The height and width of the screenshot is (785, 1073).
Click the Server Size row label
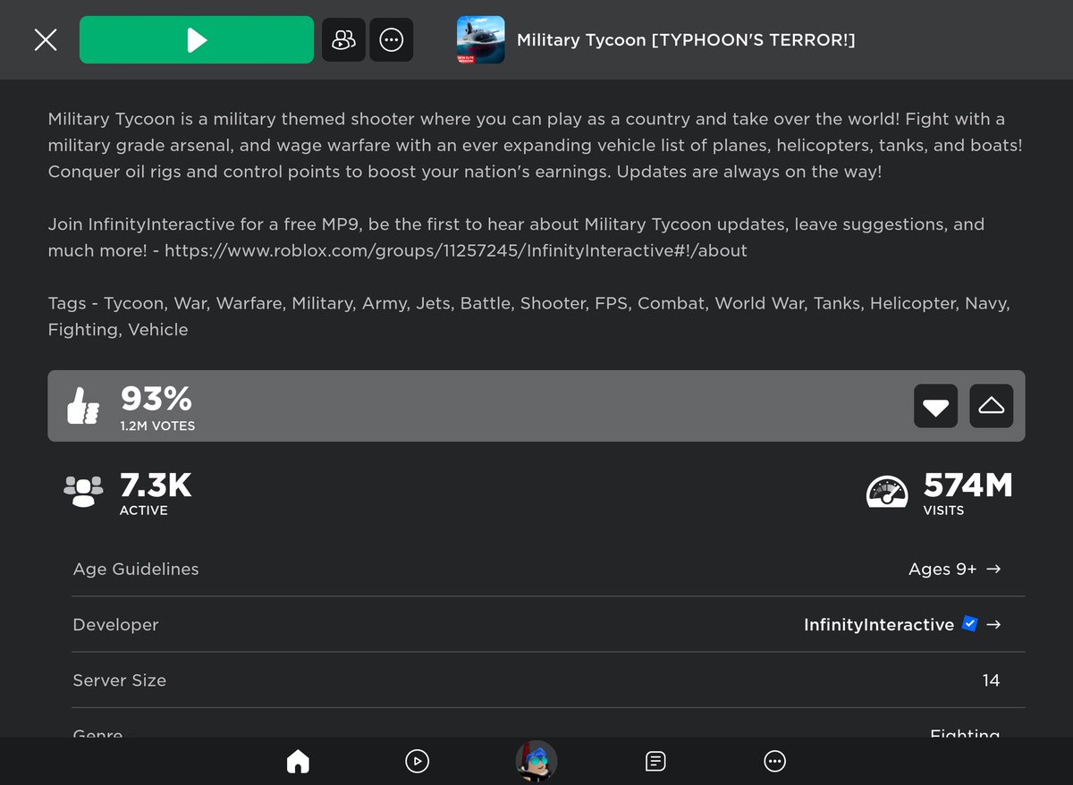tap(119, 680)
